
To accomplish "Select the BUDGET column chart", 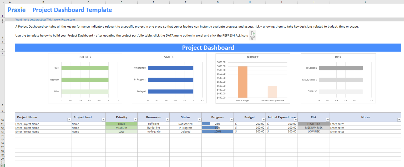I will [x=252, y=78].
